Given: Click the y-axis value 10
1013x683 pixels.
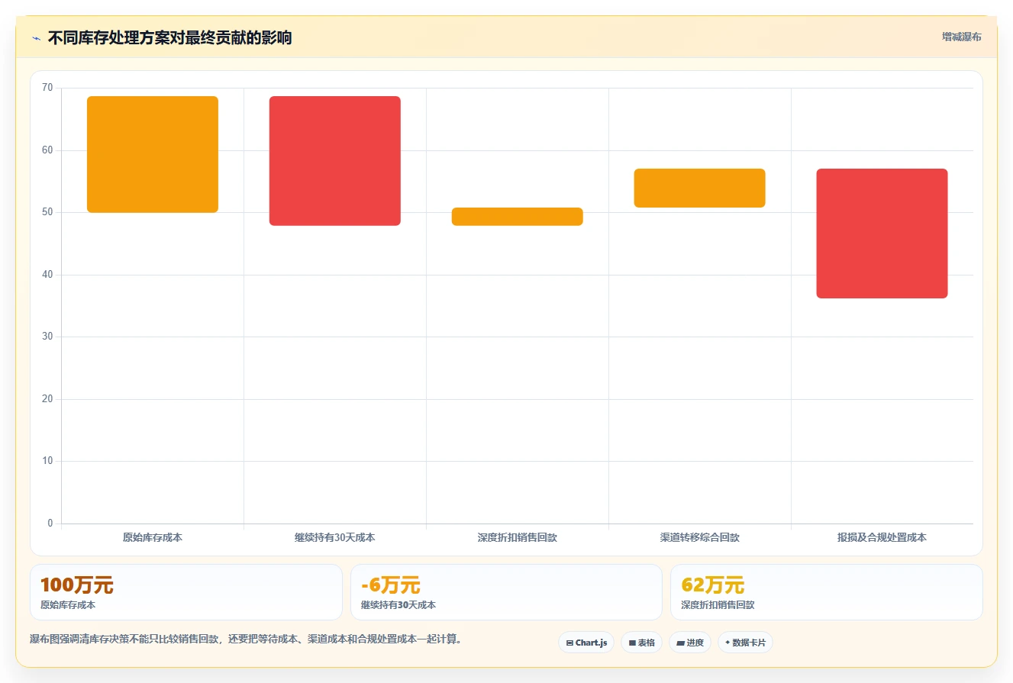Looking at the screenshot, I should tap(47, 461).
